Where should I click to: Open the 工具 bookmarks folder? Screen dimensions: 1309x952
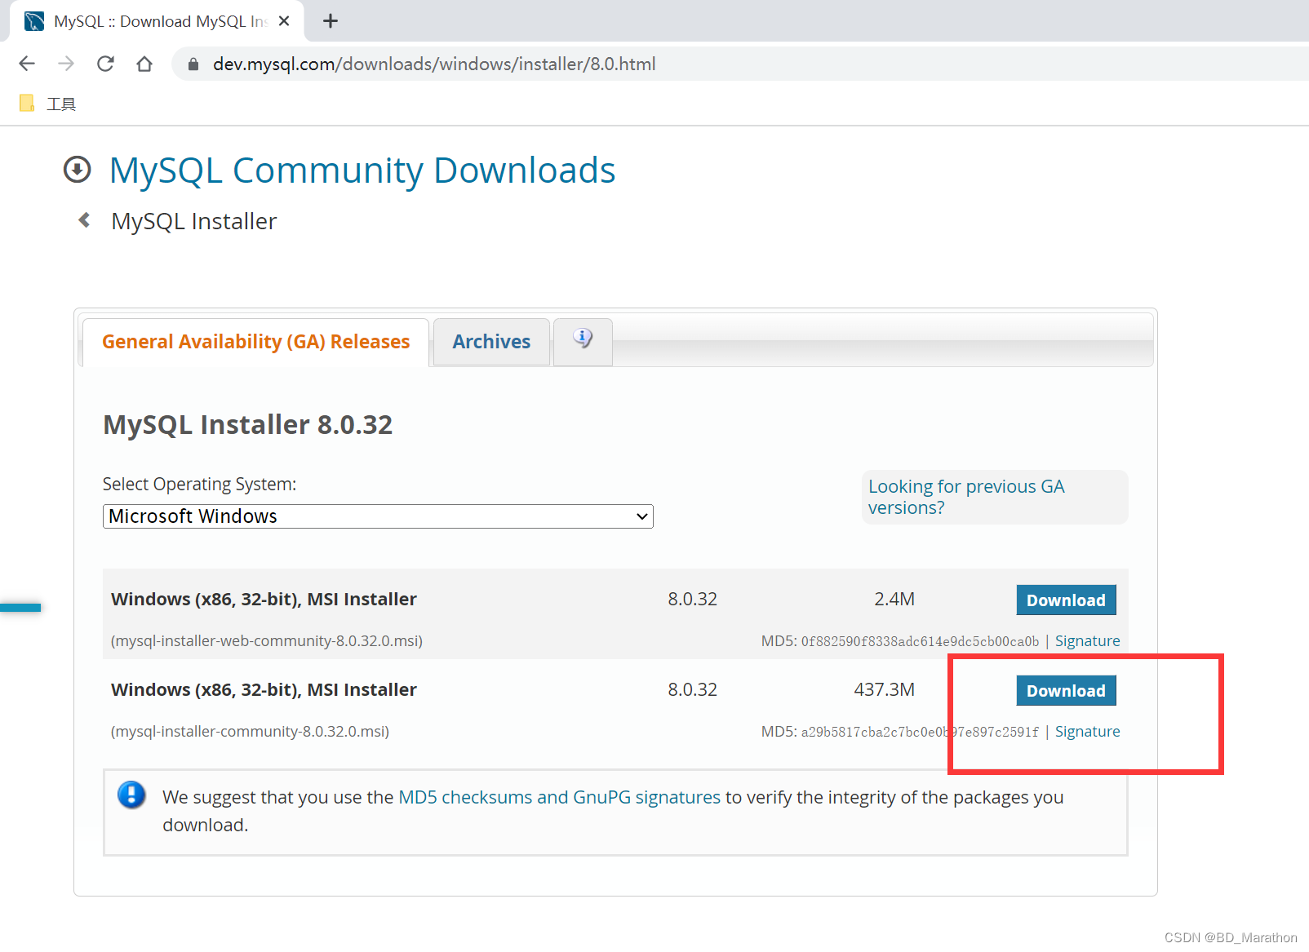tap(49, 103)
